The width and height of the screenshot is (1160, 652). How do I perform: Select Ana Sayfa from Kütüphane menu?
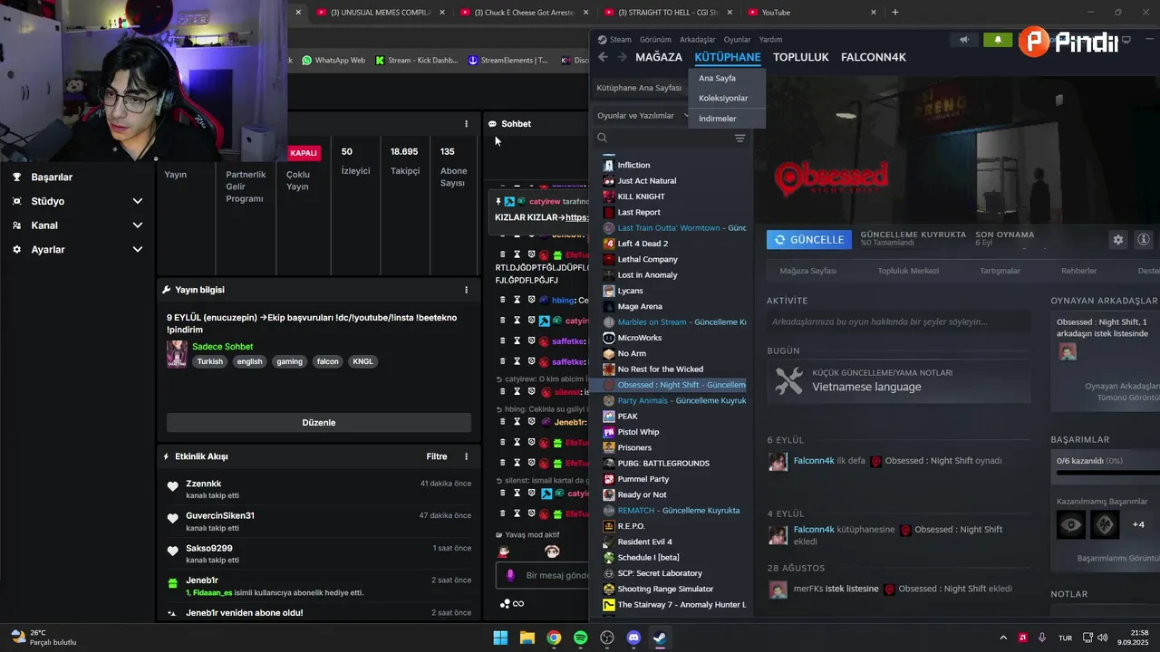click(717, 79)
